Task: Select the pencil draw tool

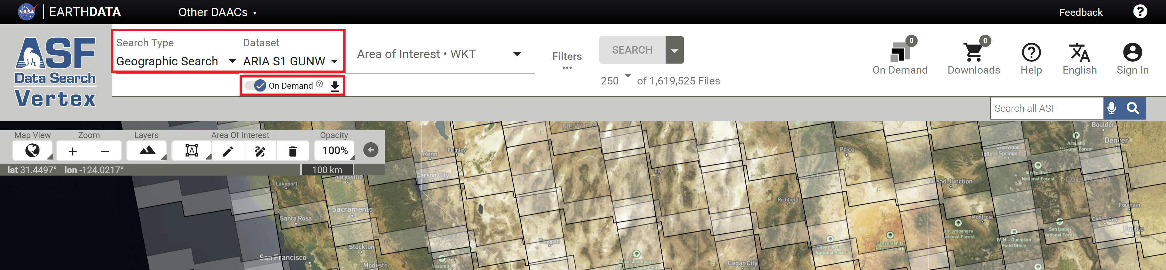Action: 228,151
